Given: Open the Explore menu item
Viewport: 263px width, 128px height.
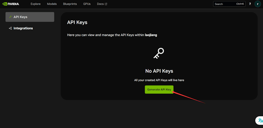Looking at the screenshot, I should pos(36,4).
